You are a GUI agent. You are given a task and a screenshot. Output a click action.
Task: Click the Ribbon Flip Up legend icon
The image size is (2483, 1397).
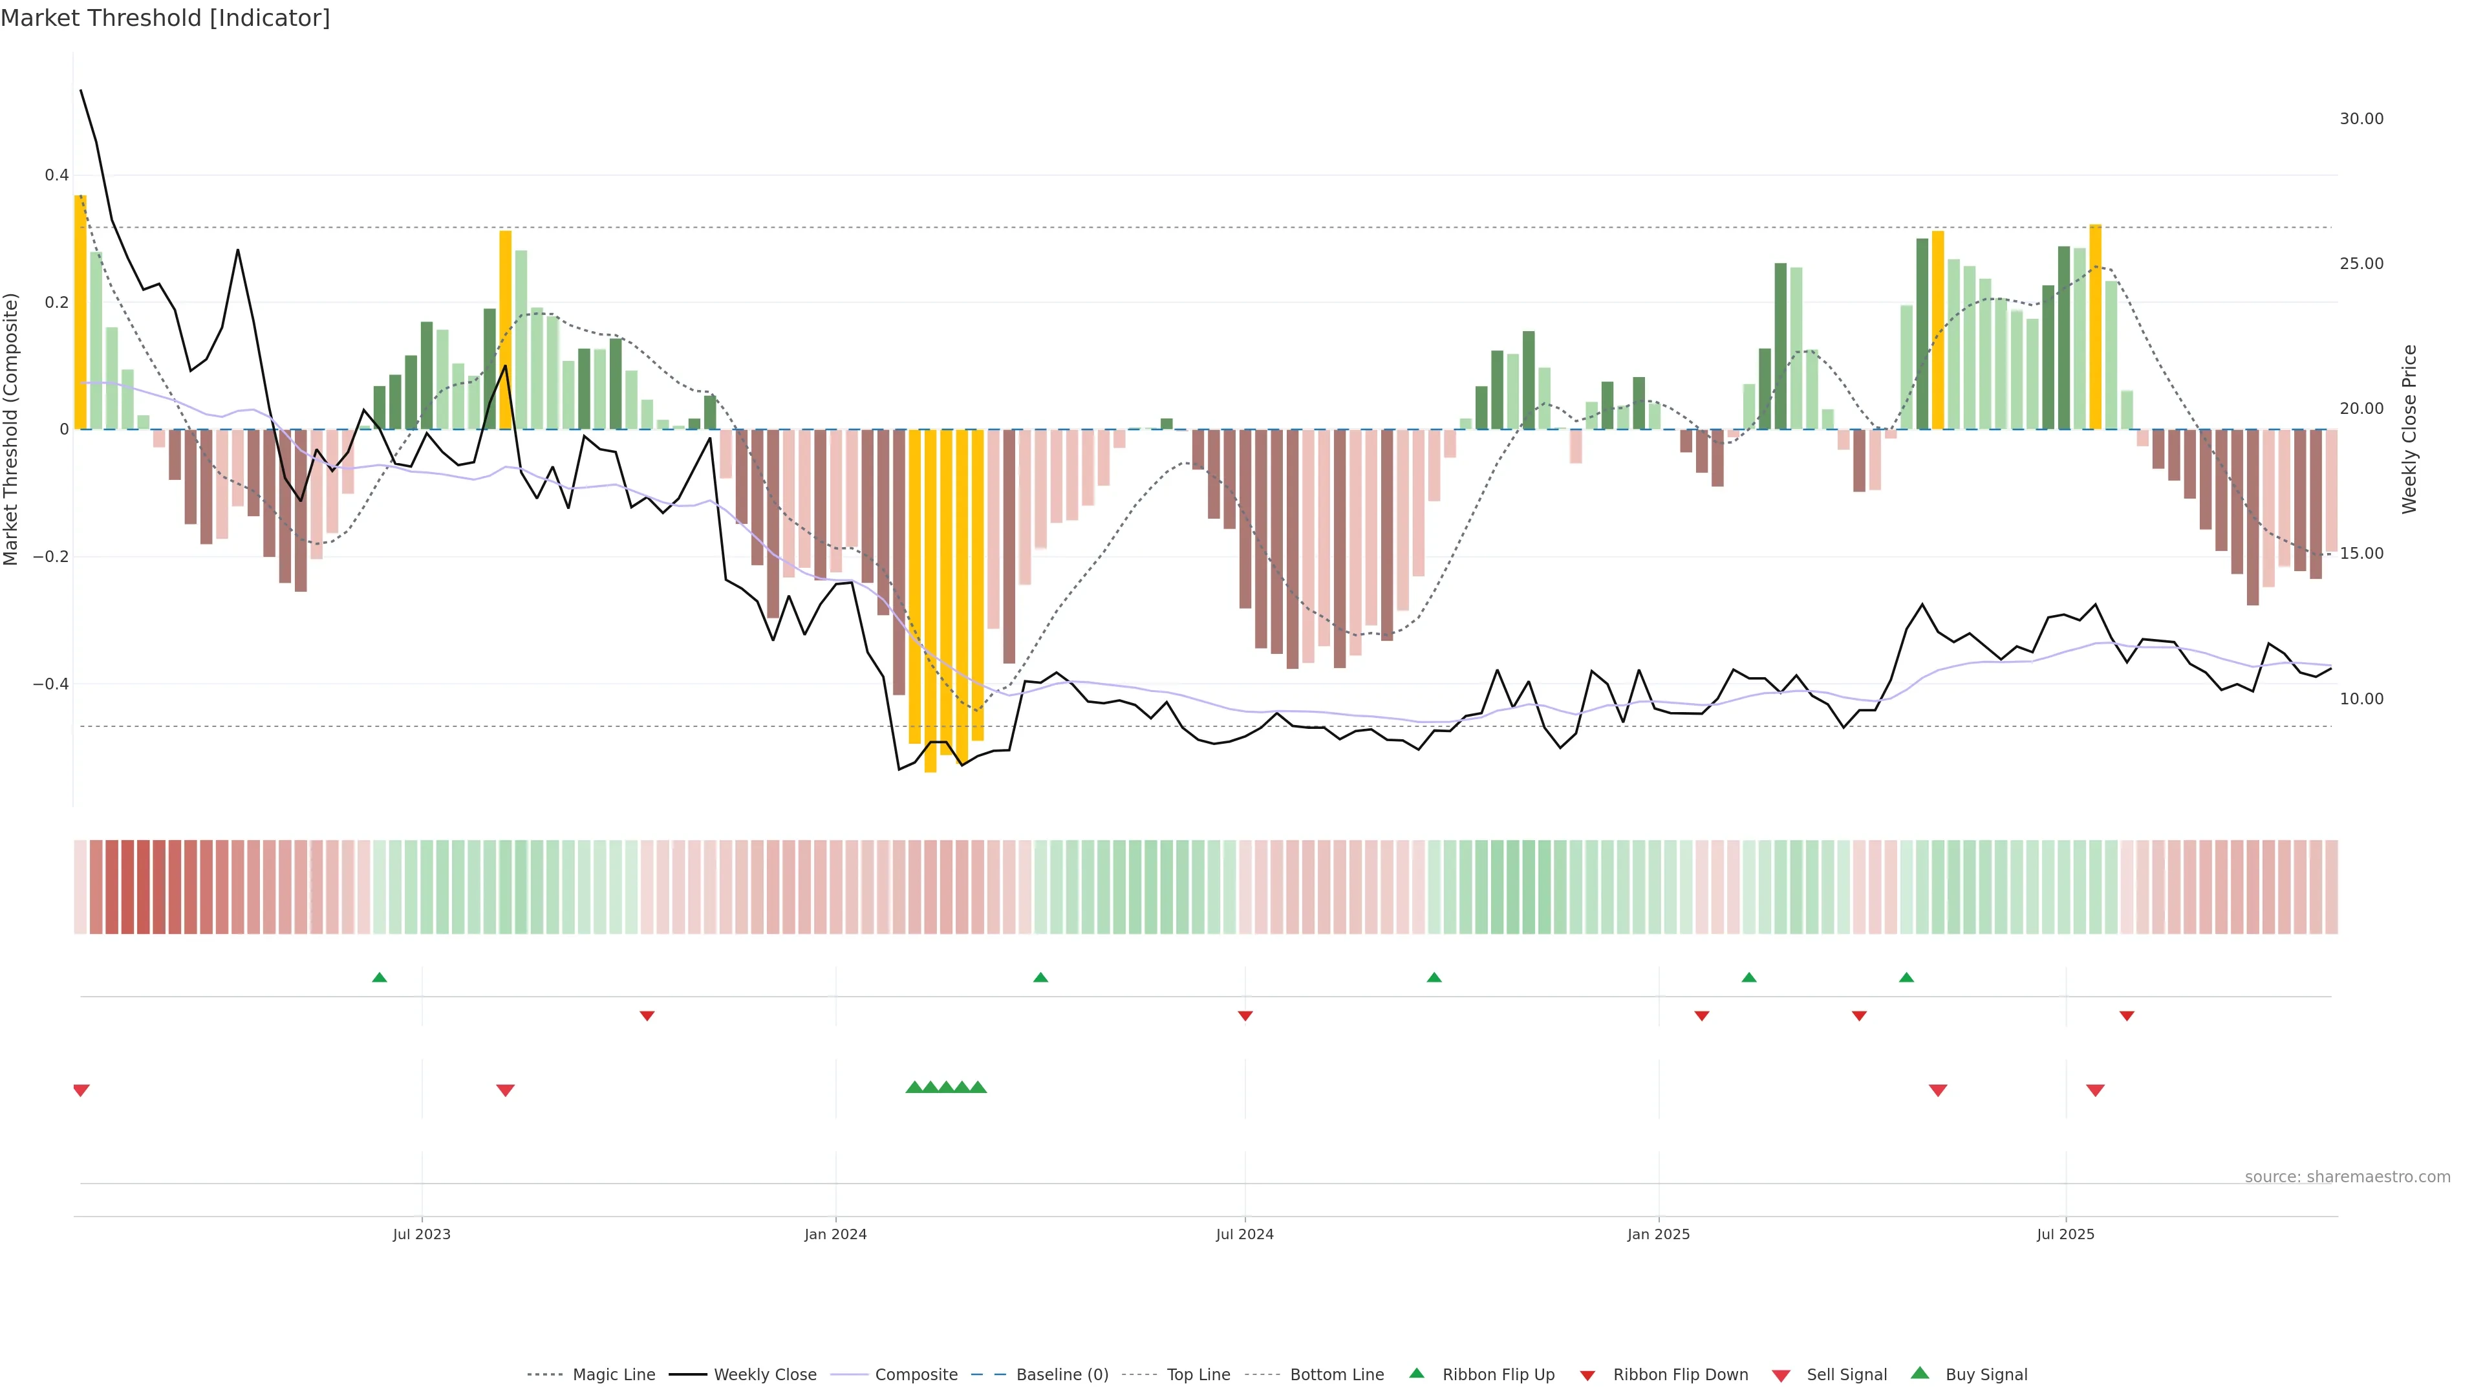coord(1416,1373)
